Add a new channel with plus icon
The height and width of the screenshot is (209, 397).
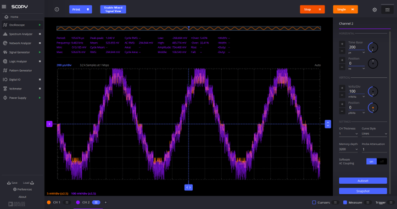click(106, 203)
